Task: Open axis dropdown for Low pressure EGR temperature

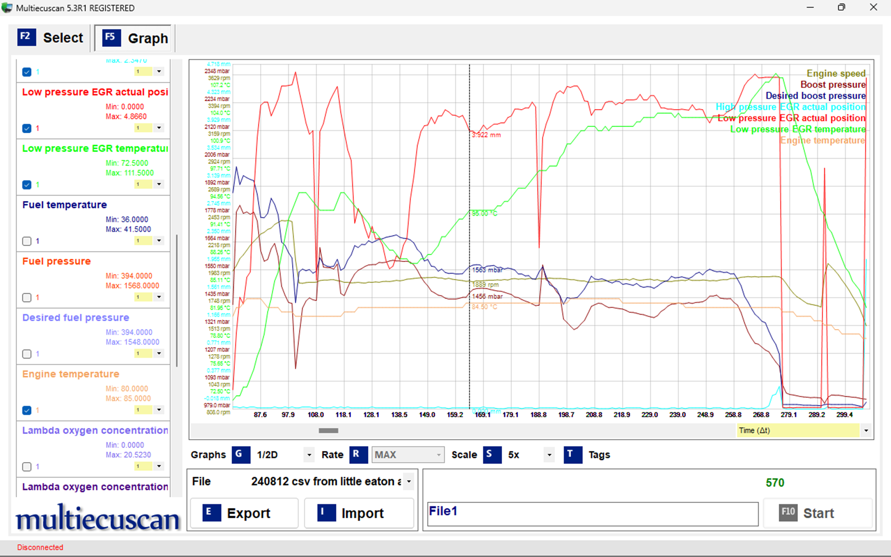Action: [x=159, y=184]
